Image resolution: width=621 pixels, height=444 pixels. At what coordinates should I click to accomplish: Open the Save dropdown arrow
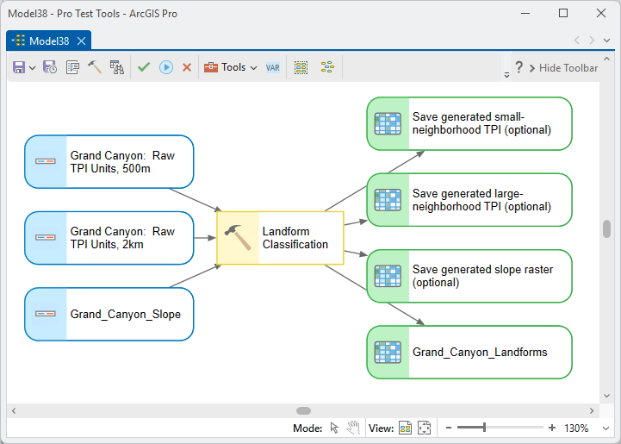pyautogui.click(x=33, y=68)
